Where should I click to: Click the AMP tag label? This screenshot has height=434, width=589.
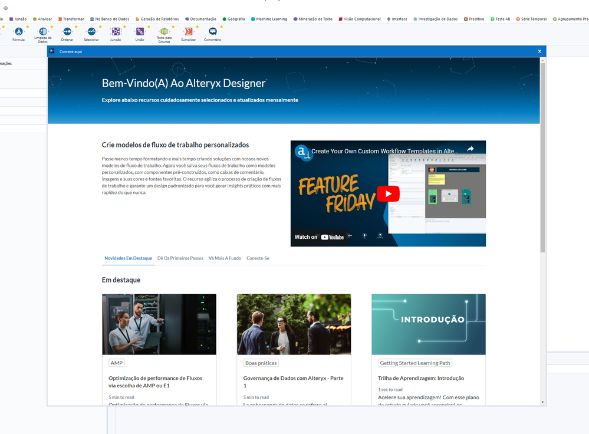pyautogui.click(x=117, y=363)
